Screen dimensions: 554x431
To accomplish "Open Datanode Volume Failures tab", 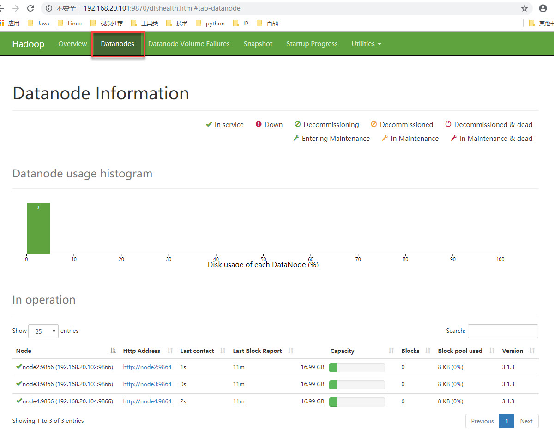I will 189,44.
